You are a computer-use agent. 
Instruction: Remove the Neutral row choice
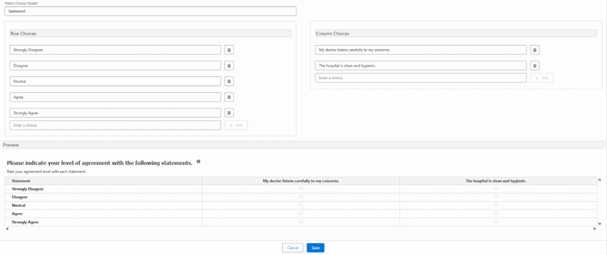pyautogui.click(x=229, y=81)
